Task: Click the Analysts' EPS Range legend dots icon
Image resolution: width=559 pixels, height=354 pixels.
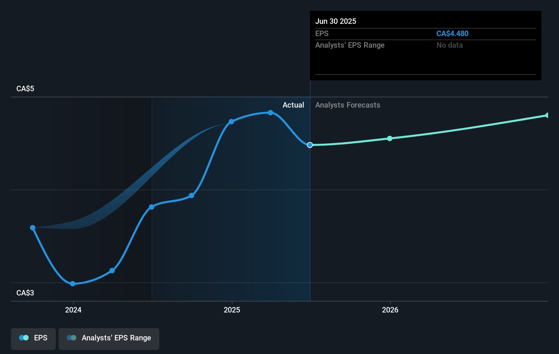Action: tap(71, 338)
